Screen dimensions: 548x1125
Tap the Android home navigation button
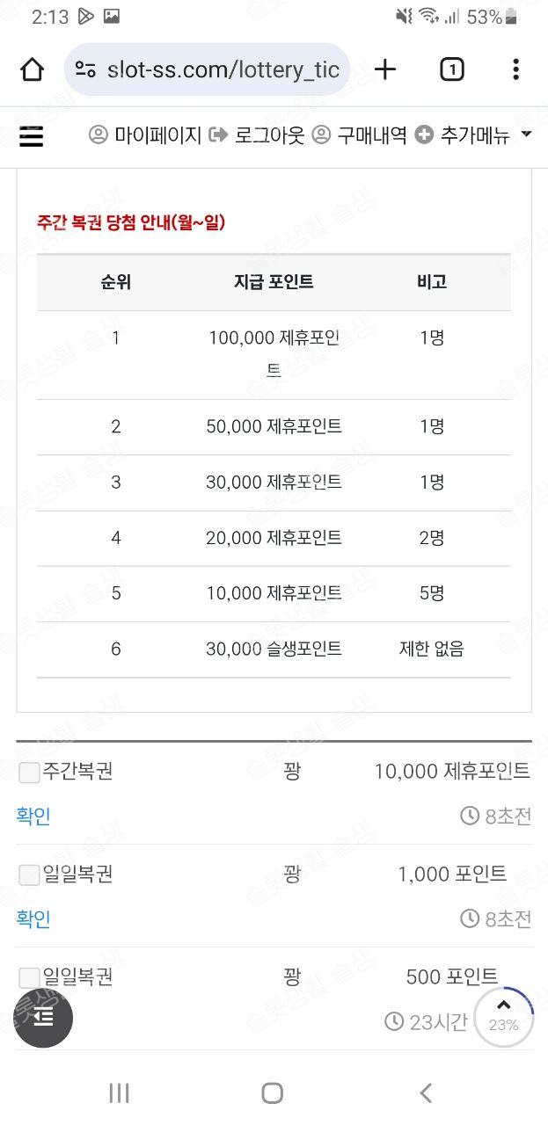(x=273, y=1092)
